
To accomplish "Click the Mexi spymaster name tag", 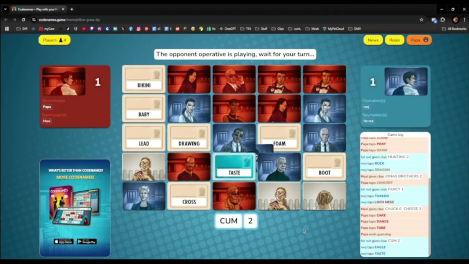I will pyautogui.click(x=47, y=121).
